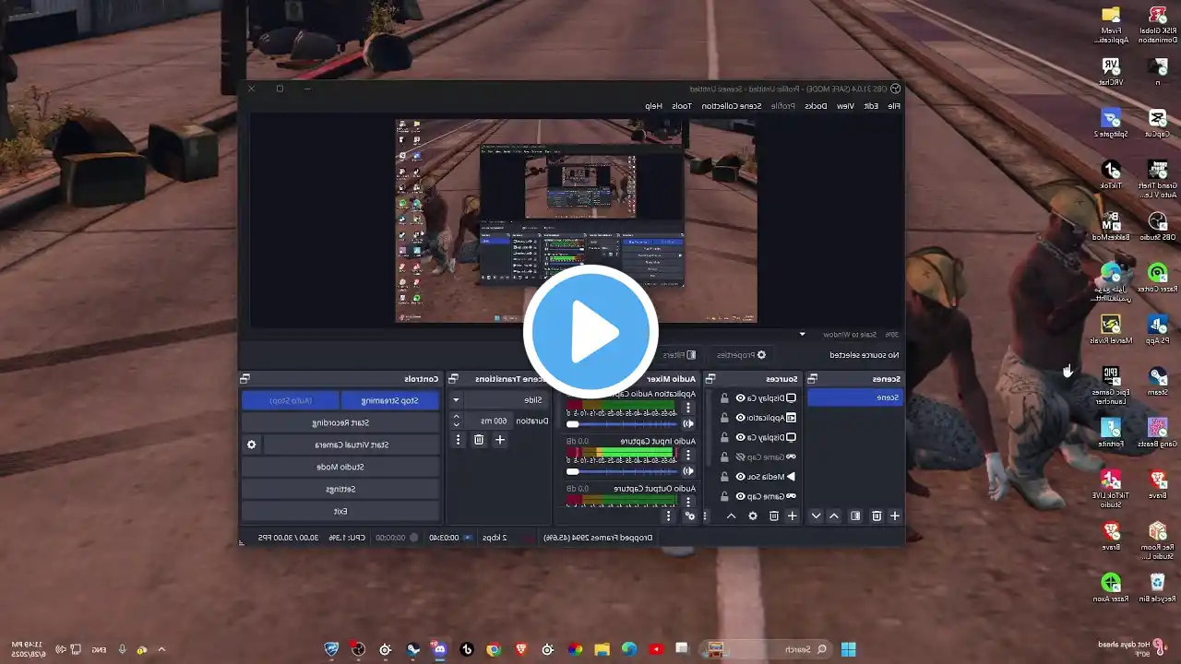Float the Scenes dock using its title icon

pyautogui.click(x=813, y=378)
